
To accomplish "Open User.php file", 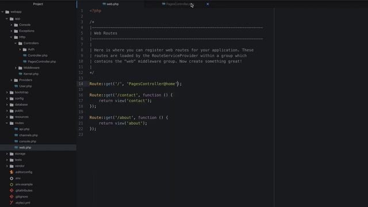I will coord(25,86).
